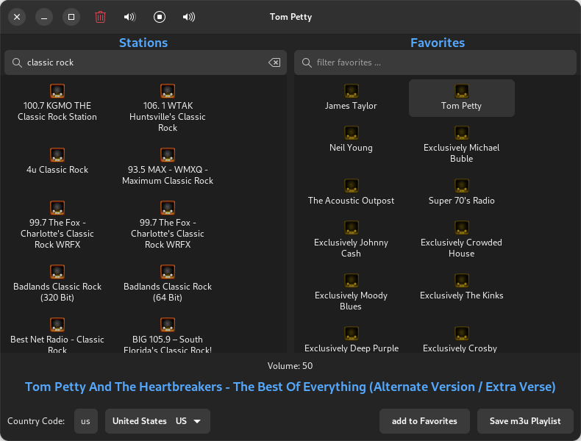This screenshot has height=441, width=581.
Task: Click the Country Code label
Action: tap(36, 421)
